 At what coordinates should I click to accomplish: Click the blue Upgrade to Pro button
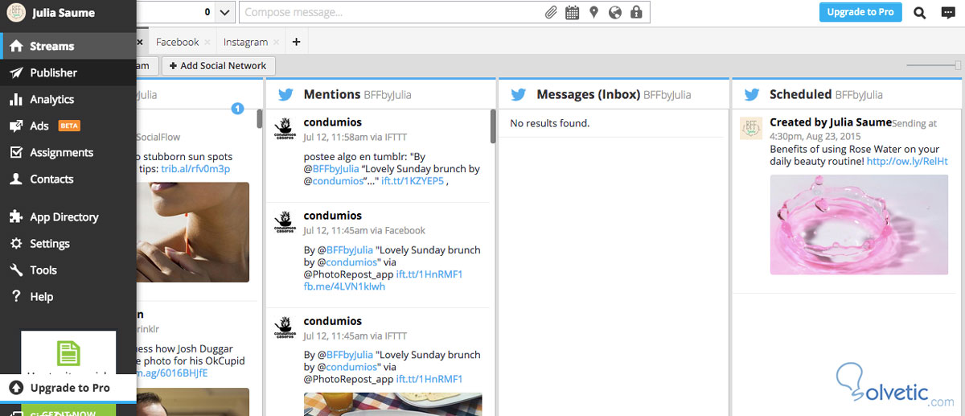860,12
